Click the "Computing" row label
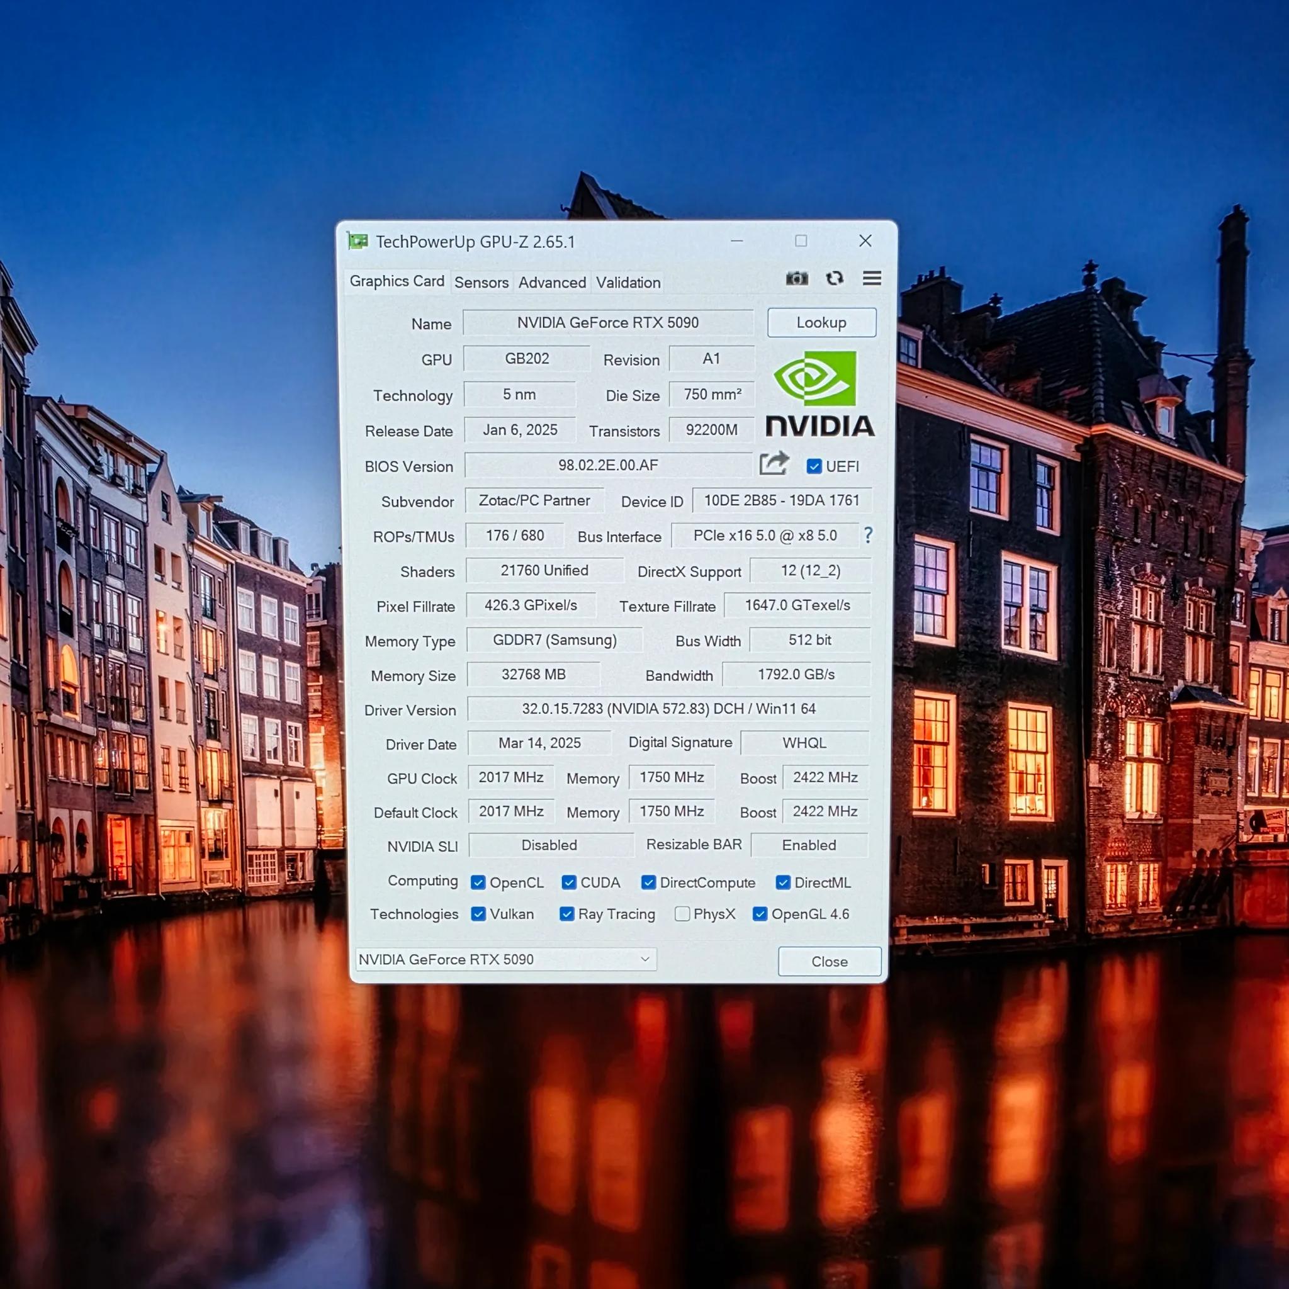The width and height of the screenshot is (1289, 1289). point(422,881)
